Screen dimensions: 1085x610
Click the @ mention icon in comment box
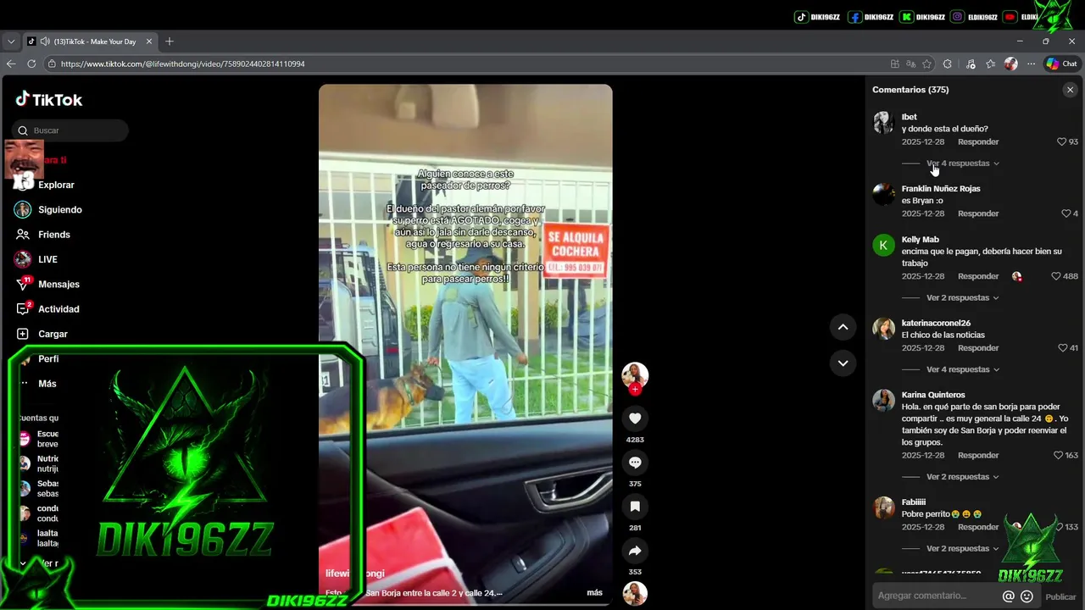(1008, 596)
